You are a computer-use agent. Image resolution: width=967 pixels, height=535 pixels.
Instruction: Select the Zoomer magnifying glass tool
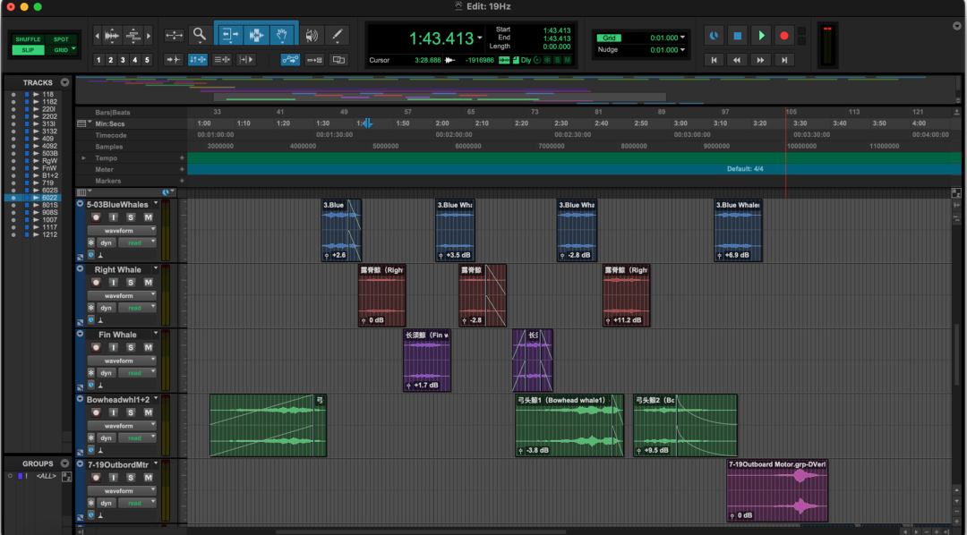click(x=199, y=35)
